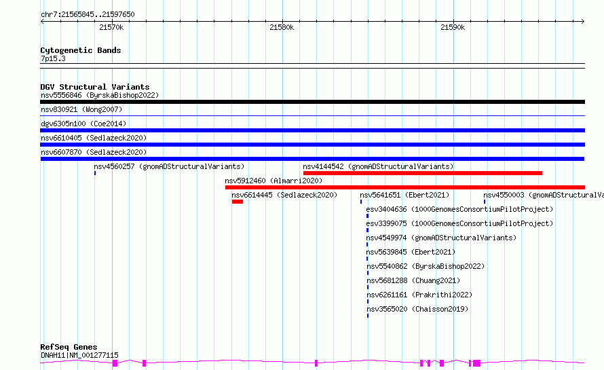Click the short red nsv6614445 bar
Viewport: 604px width, 370px height.
[x=238, y=202]
